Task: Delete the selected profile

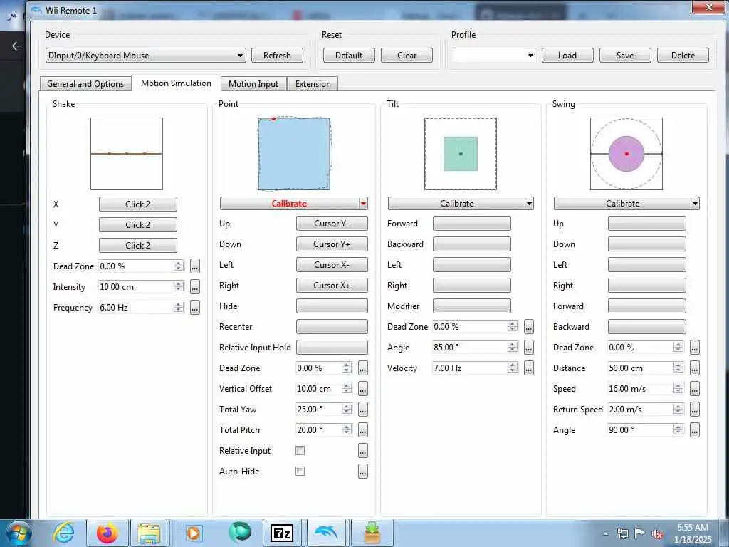Action: 683,56
